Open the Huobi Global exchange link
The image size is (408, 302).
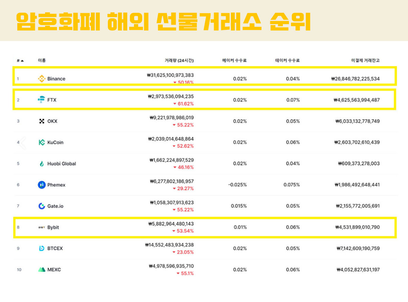tap(62, 164)
